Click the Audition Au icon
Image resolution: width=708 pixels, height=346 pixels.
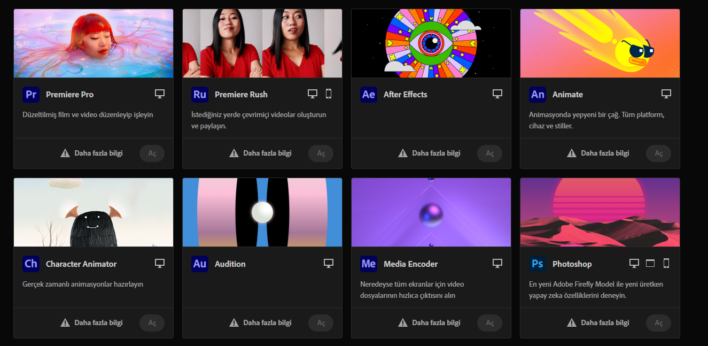(200, 264)
